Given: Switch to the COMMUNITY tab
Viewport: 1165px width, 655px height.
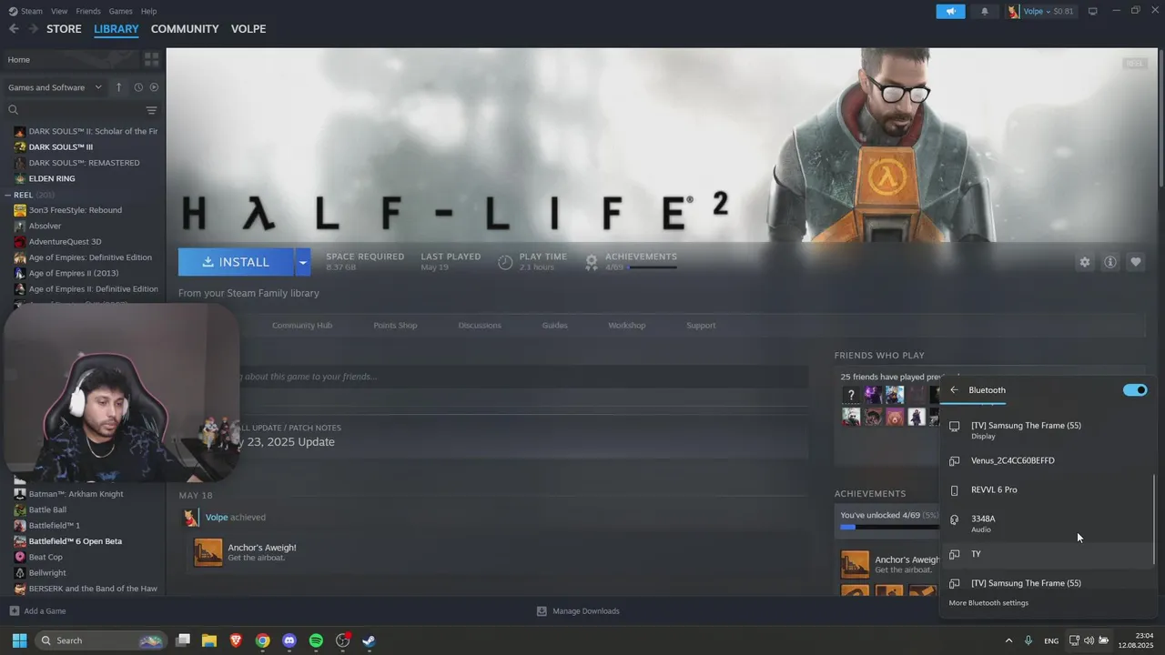Looking at the screenshot, I should [x=185, y=29].
